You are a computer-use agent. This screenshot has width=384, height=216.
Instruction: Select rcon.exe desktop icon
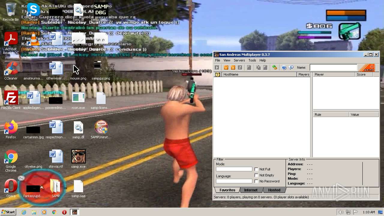click(x=78, y=100)
